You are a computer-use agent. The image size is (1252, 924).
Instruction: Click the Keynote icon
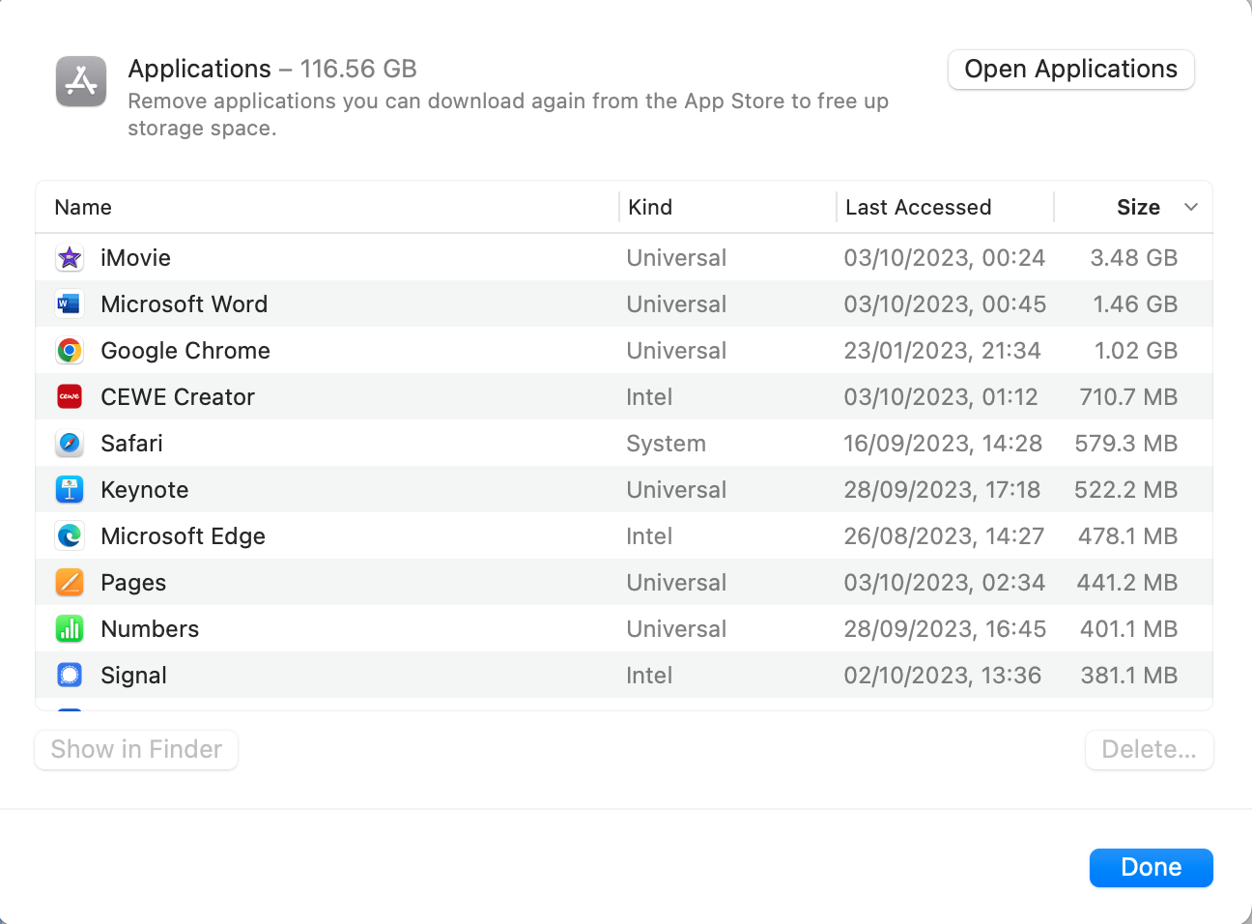(70, 489)
